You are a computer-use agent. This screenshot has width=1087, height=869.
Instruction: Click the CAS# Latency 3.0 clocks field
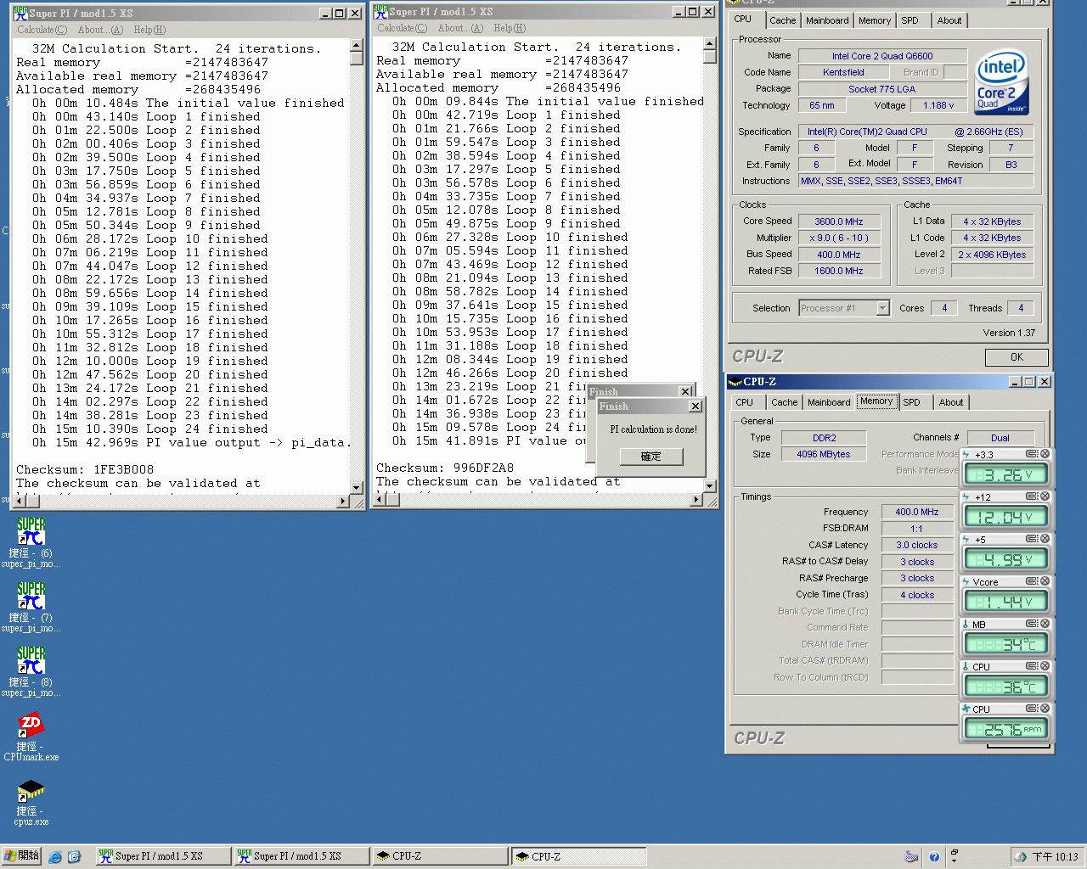coord(917,545)
